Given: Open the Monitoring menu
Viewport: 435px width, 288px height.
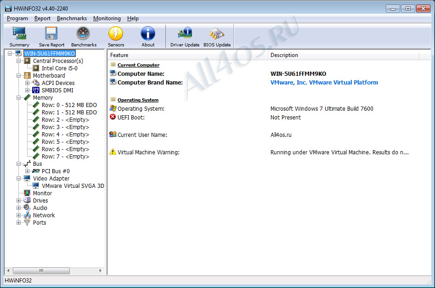Looking at the screenshot, I should [x=107, y=18].
